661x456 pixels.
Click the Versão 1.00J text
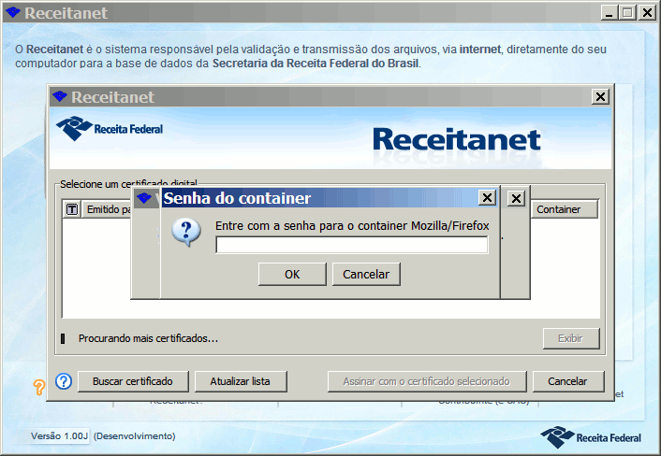[59, 435]
